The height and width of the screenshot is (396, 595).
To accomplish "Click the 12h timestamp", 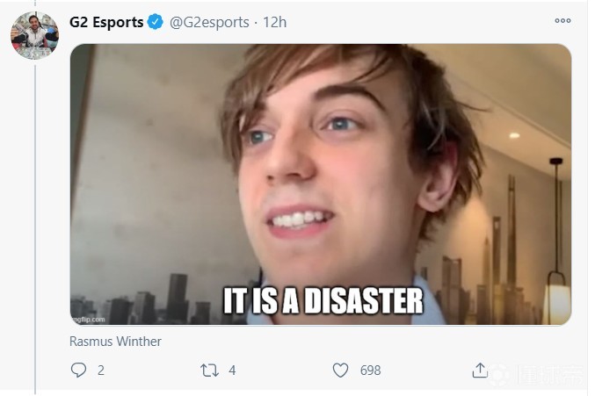I will click(275, 22).
